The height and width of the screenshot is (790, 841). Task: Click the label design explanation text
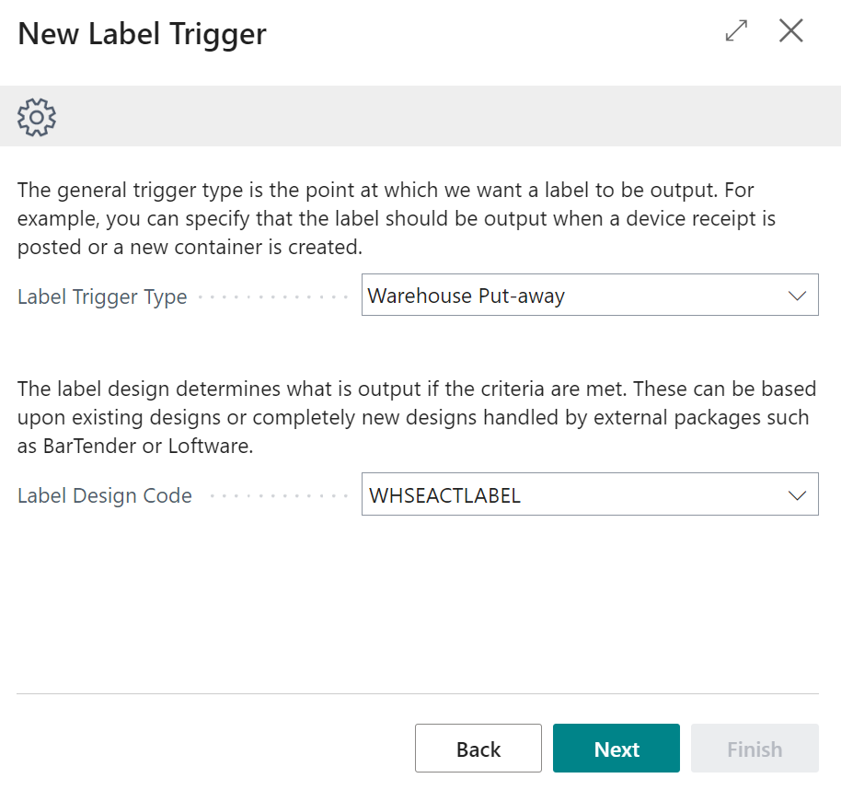point(414,417)
